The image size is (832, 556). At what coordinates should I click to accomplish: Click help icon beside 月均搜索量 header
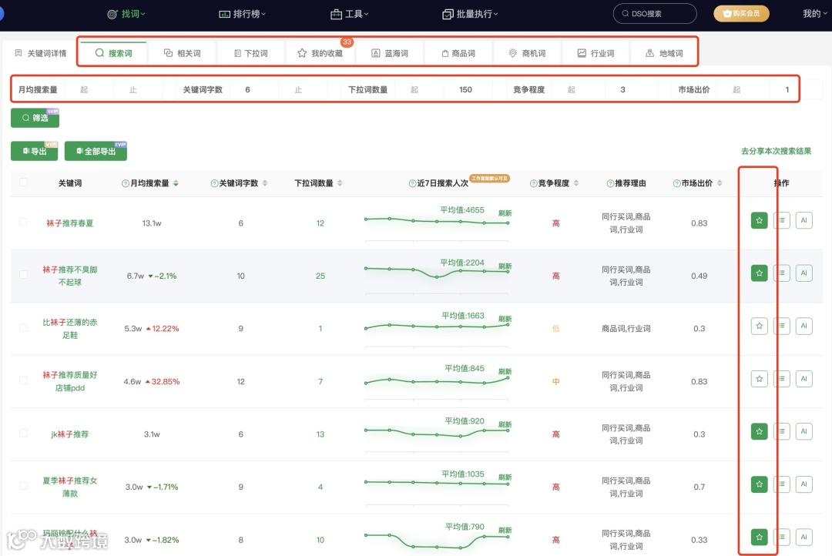126,183
